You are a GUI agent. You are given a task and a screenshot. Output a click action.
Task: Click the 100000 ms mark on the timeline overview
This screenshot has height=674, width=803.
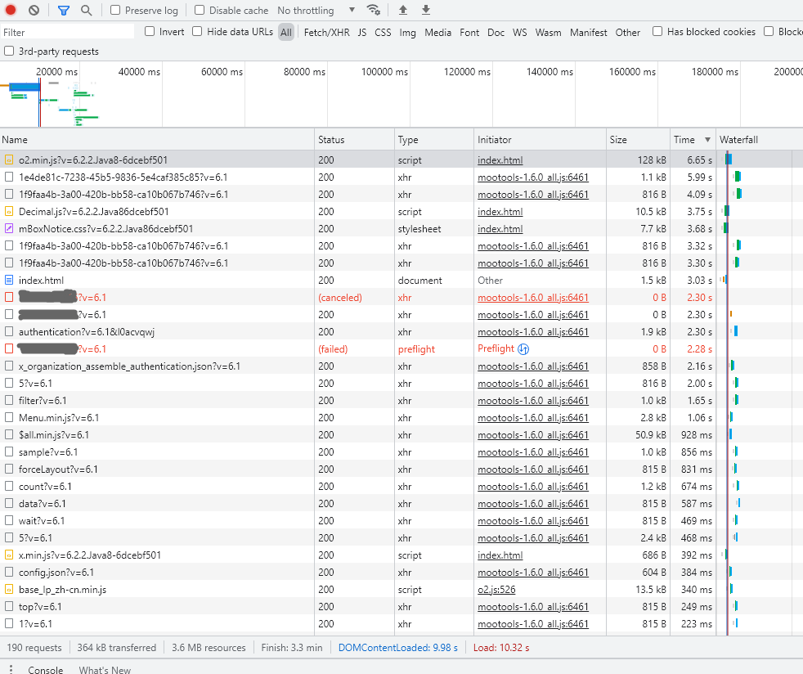(x=384, y=72)
